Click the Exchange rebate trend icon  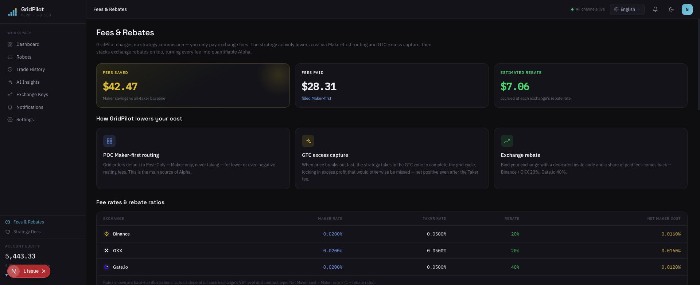click(x=507, y=141)
